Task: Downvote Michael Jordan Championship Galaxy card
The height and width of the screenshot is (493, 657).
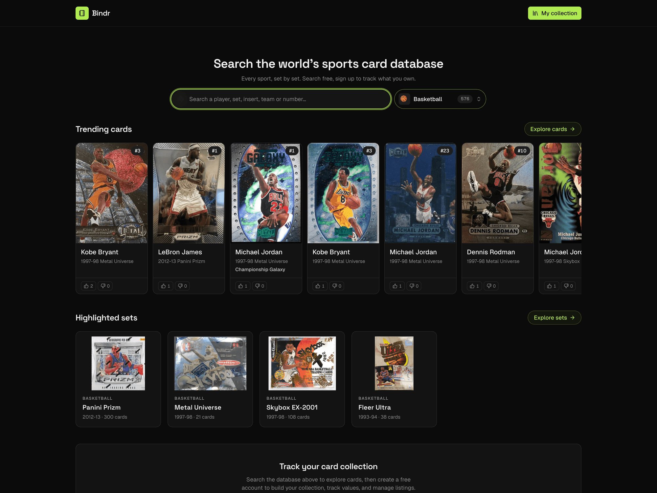Action: click(x=260, y=286)
